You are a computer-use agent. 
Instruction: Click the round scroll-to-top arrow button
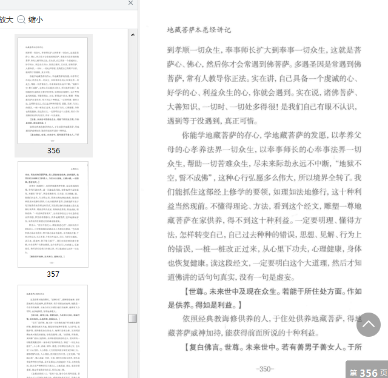point(369,325)
